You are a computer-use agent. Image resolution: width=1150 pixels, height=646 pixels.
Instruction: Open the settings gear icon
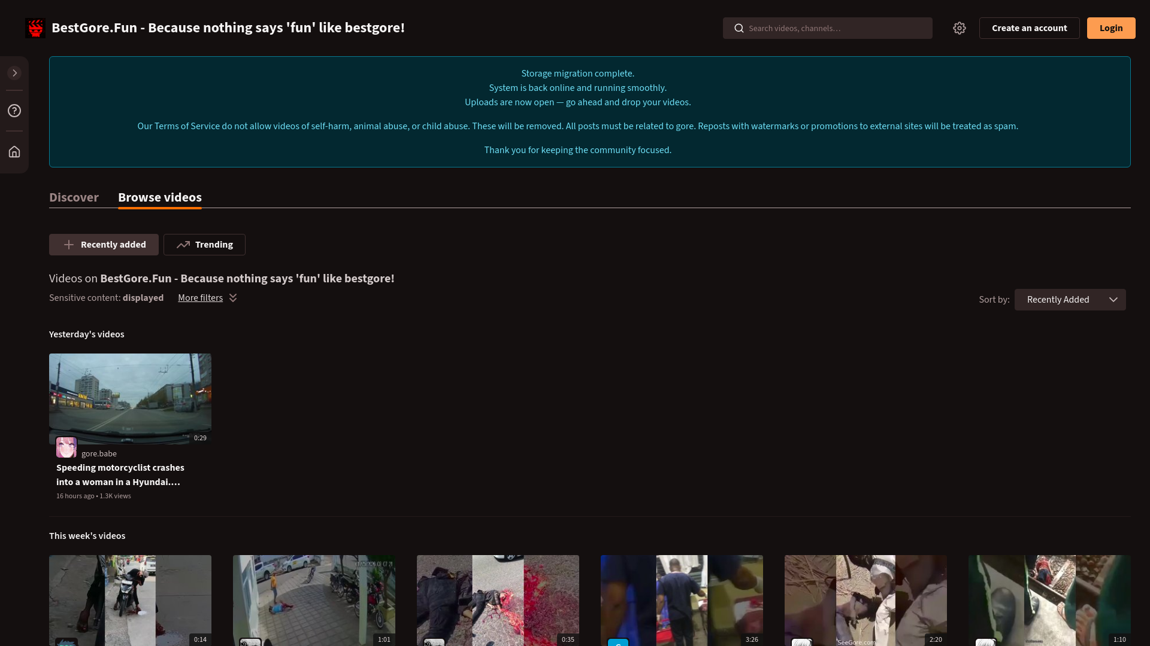pyautogui.click(x=960, y=28)
